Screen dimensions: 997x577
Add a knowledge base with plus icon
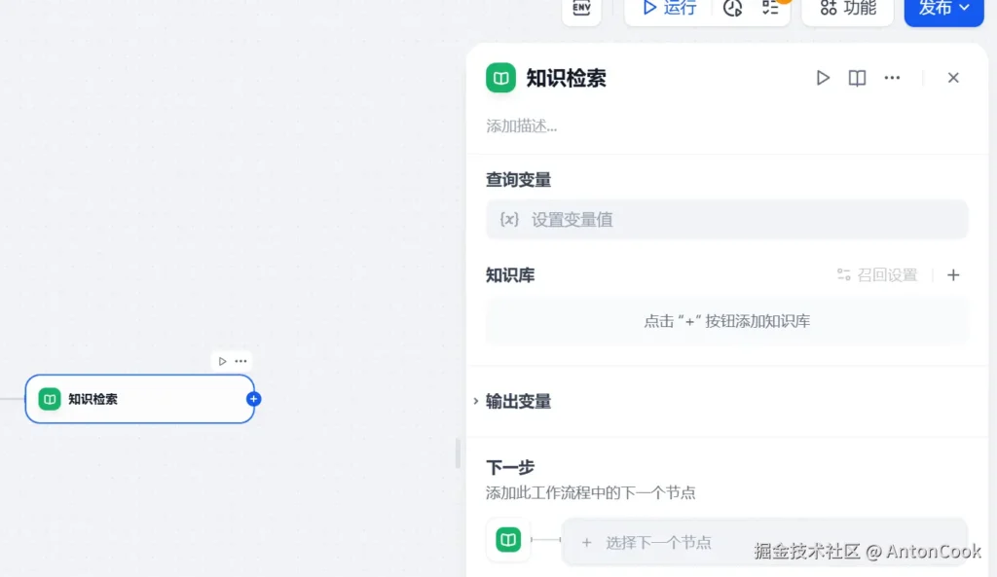point(953,275)
